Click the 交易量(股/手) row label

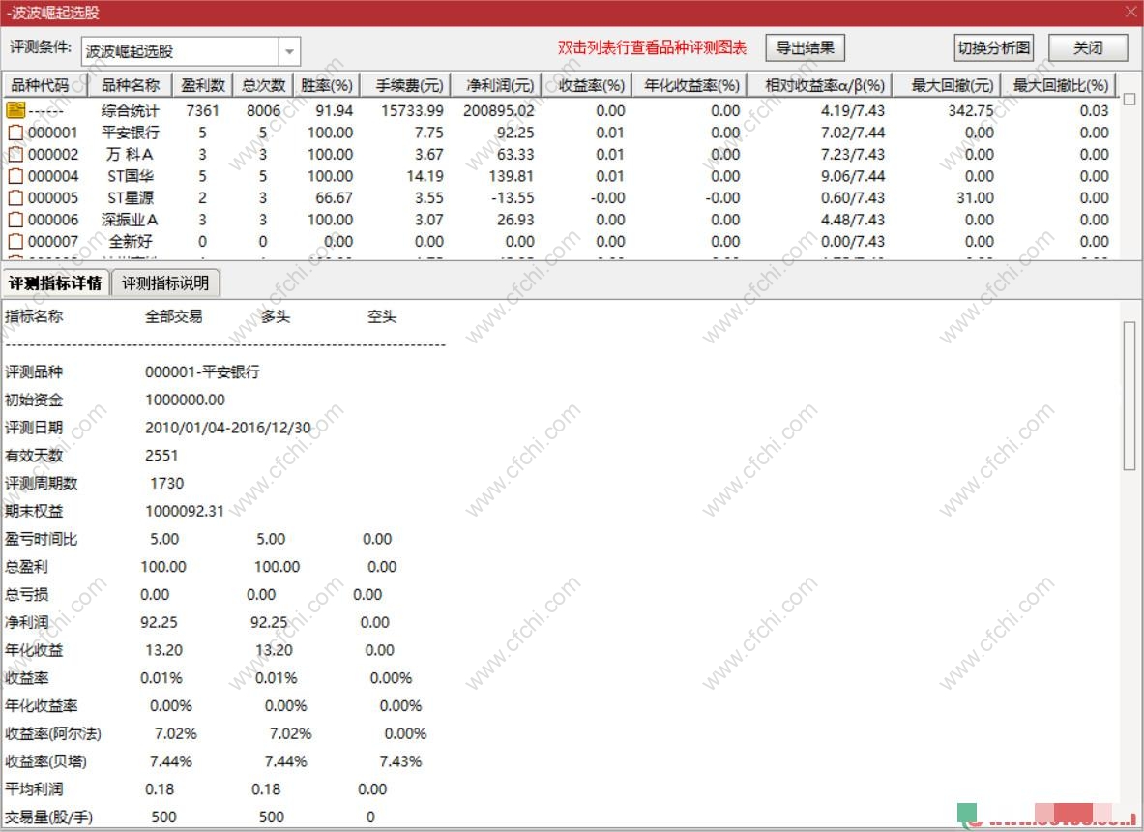click(49, 817)
